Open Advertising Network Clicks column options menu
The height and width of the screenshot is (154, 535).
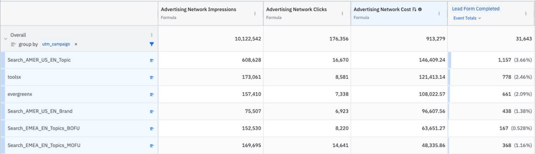click(x=343, y=13)
